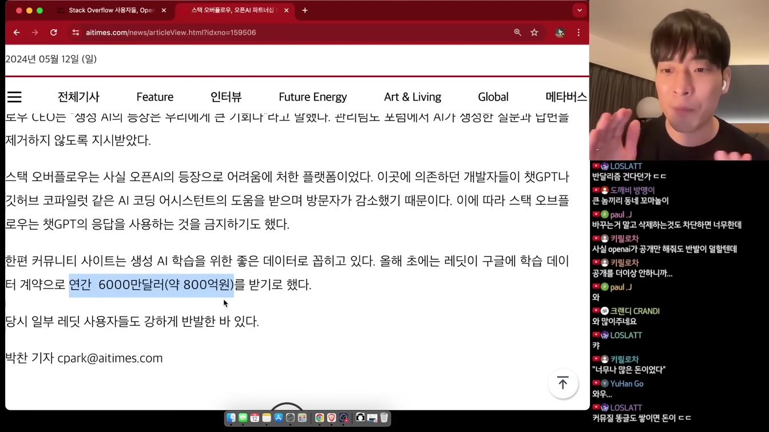Close the Stack Overflow 사용자들 tab
769x432 pixels.
(164, 10)
